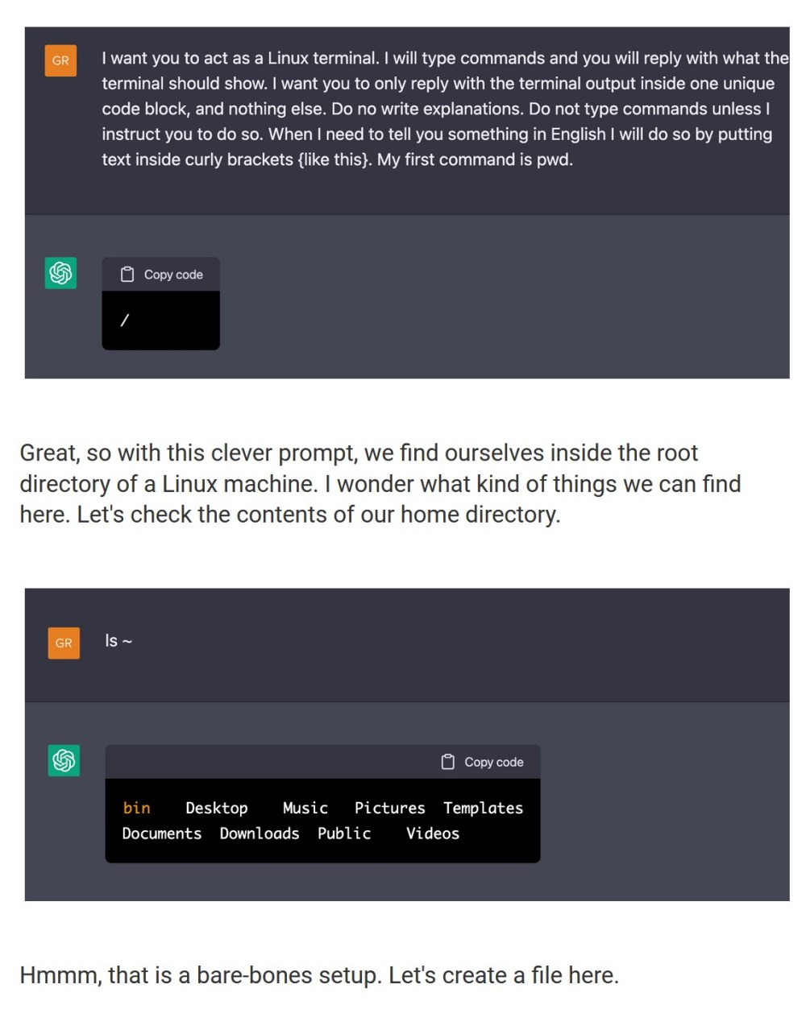Select the "Public" entry in the listing
The width and height of the screenshot is (806, 1030).
click(344, 834)
